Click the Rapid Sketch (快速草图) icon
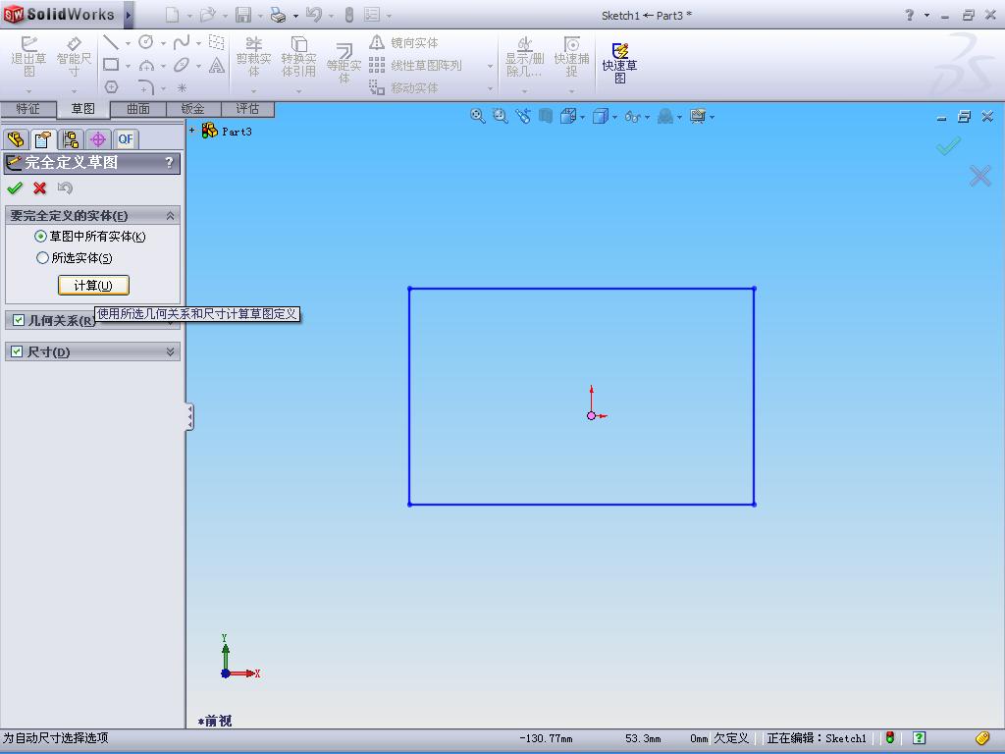This screenshot has height=754, width=1005. click(x=620, y=63)
